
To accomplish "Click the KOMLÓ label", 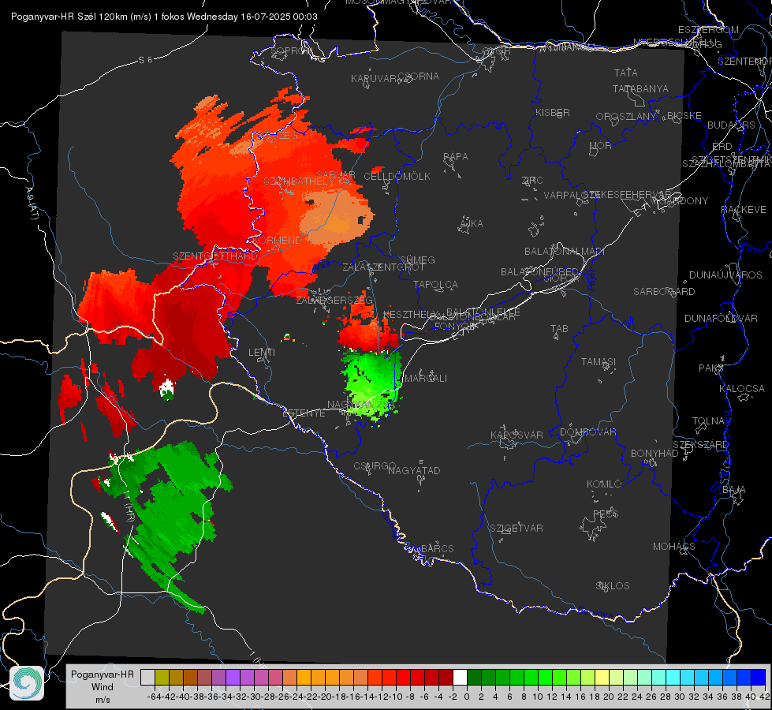I will point(603,484).
